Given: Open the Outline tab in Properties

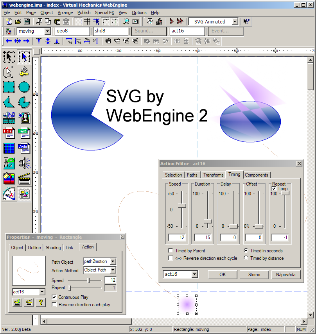Looking at the screenshot, I should pyautogui.click(x=34, y=248).
